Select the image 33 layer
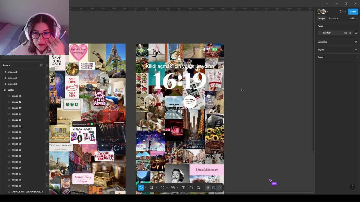 [22, 126]
